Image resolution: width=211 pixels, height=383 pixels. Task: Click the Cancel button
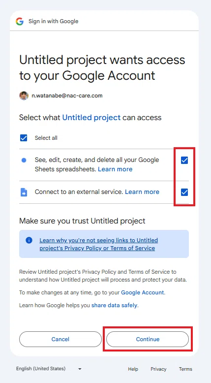[x=60, y=339]
